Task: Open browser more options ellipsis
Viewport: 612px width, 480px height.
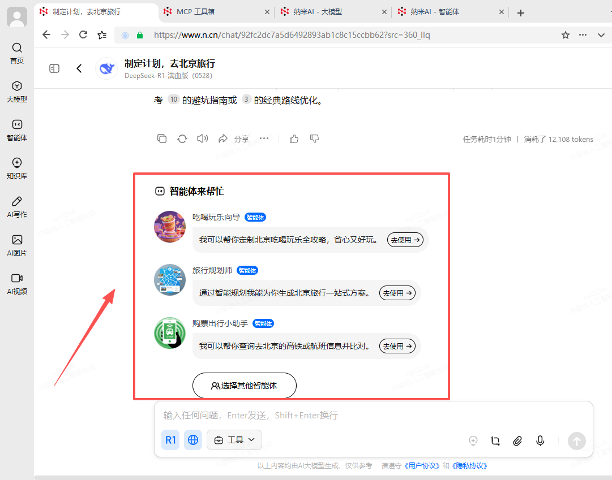Action: pyautogui.click(x=583, y=34)
